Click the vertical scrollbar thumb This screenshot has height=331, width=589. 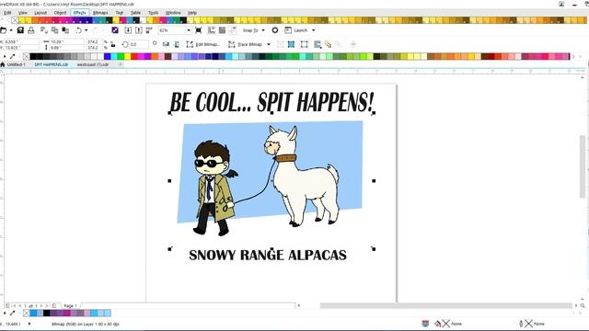coord(583,165)
